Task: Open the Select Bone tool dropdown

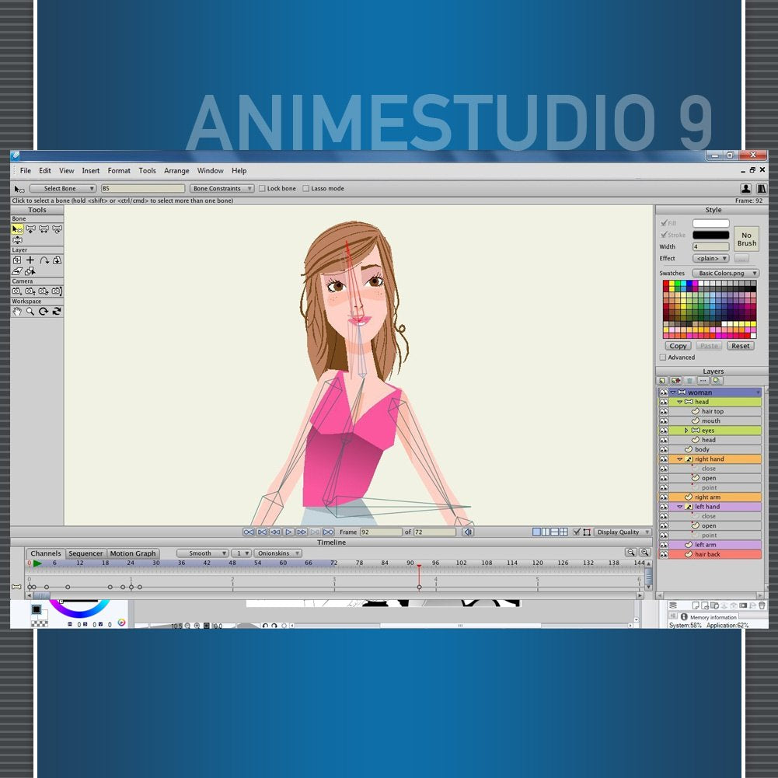Action: click(63, 189)
